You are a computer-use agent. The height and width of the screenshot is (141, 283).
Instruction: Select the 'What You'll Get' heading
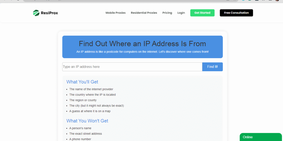(x=82, y=82)
